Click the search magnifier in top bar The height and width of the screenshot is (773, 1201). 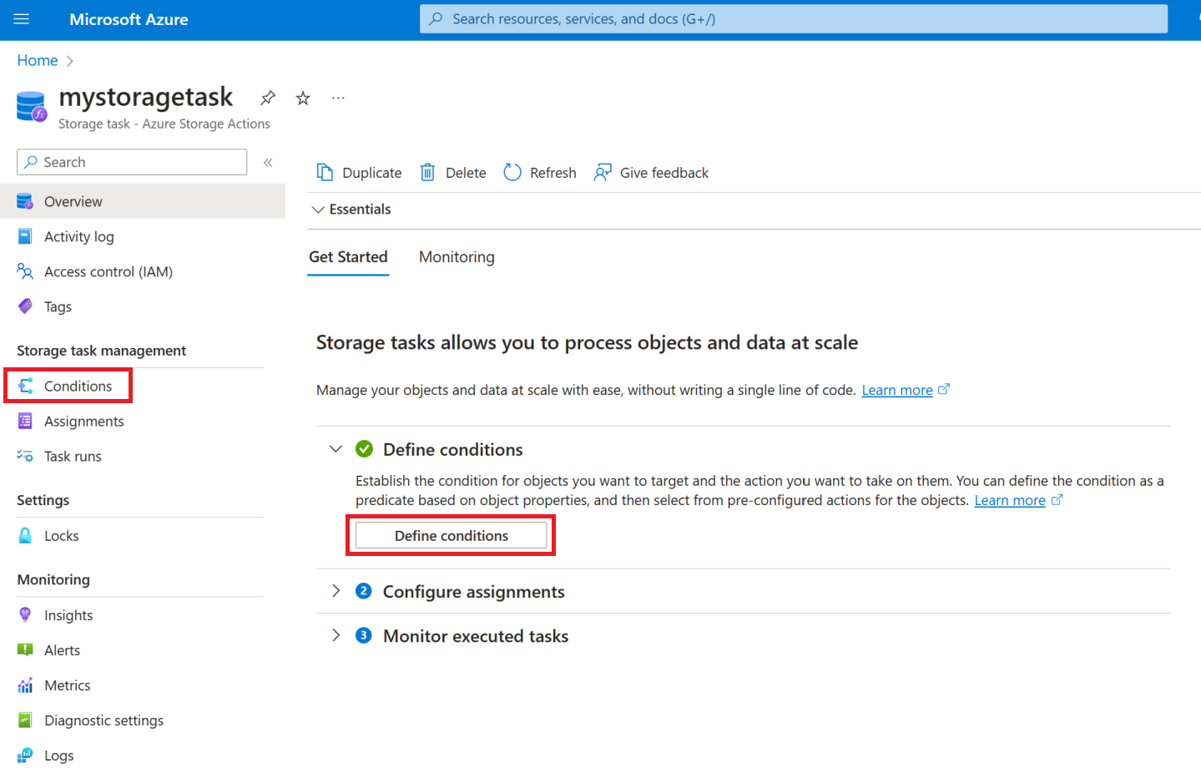436,18
